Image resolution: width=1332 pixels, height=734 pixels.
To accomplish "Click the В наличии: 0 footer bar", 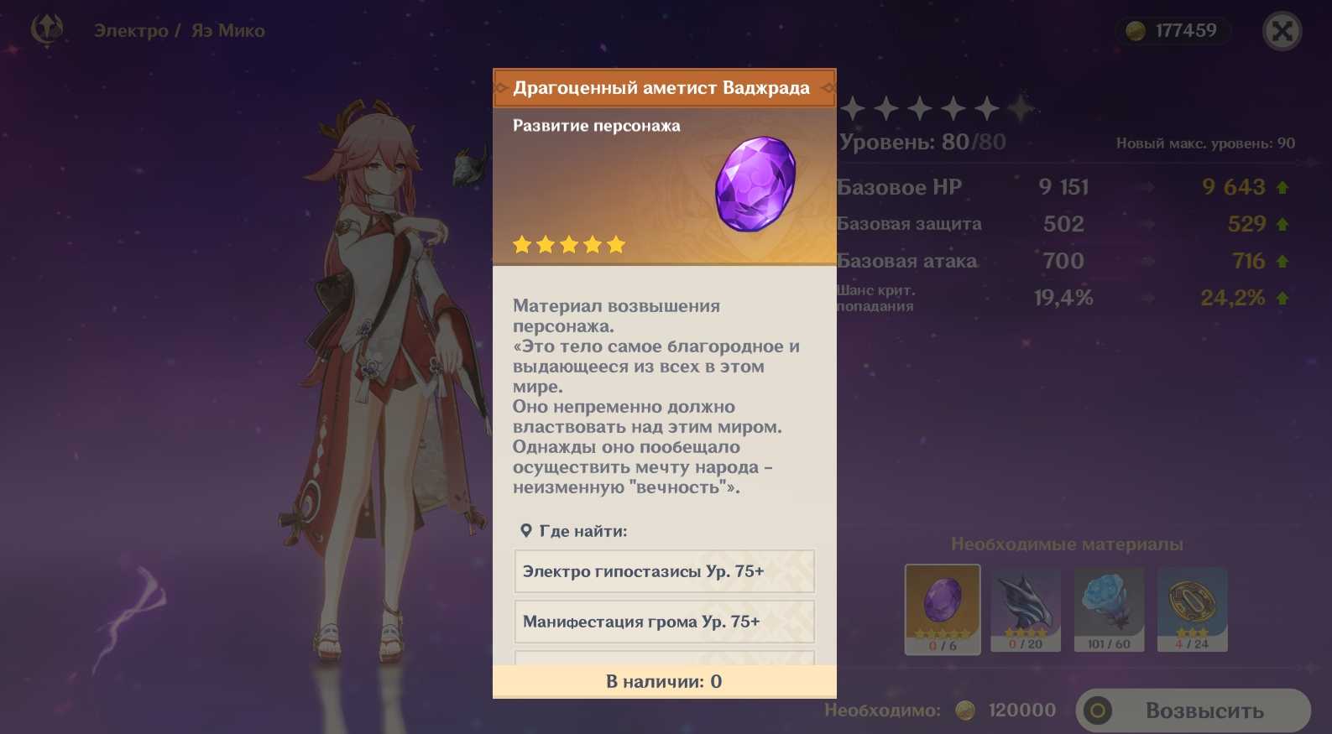I will click(x=664, y=681).
